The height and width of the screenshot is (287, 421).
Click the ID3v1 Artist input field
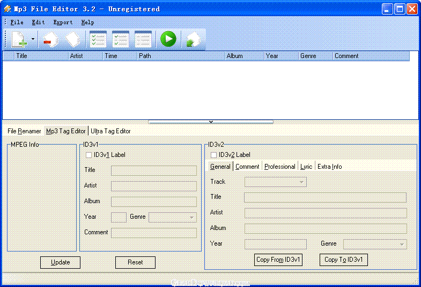[154, 186]
